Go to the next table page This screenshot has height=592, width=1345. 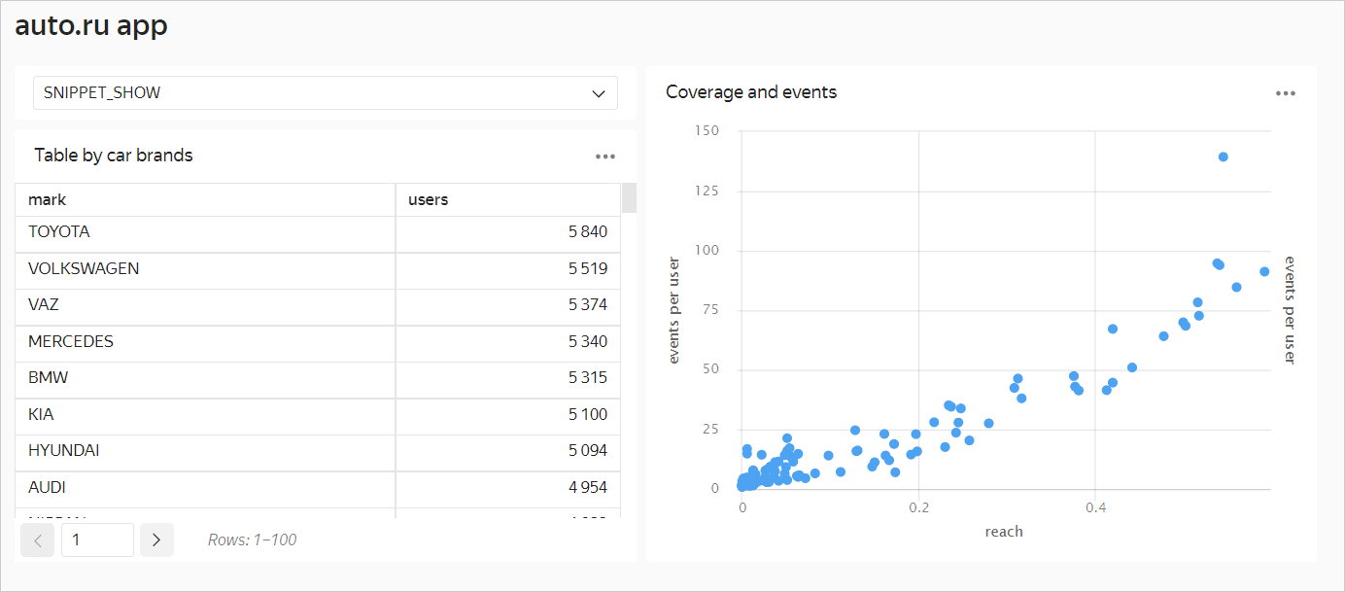156,540
